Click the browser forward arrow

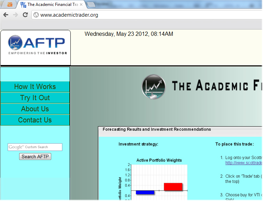(x=15, y=15)
